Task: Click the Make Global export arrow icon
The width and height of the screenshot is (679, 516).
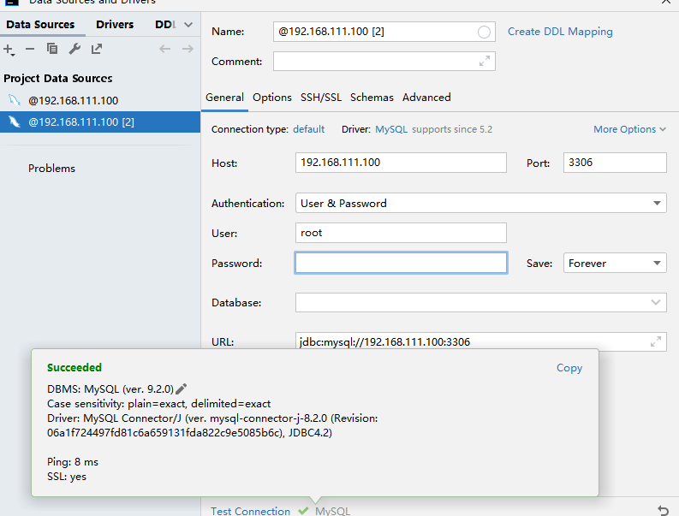Action: pos(97,49)
